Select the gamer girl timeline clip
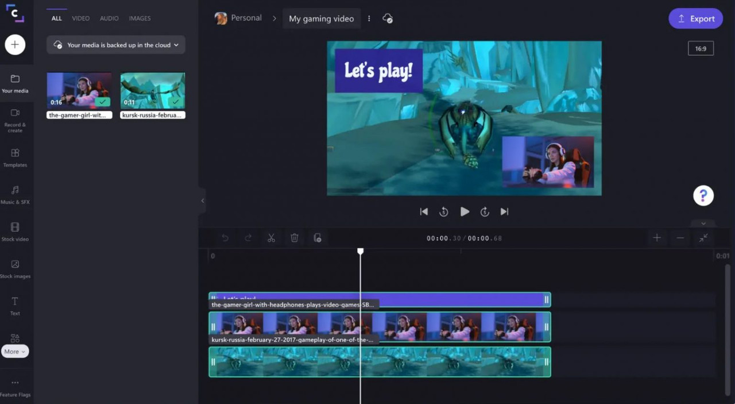Viewport: 735px width, 404px height. (380, 327)
